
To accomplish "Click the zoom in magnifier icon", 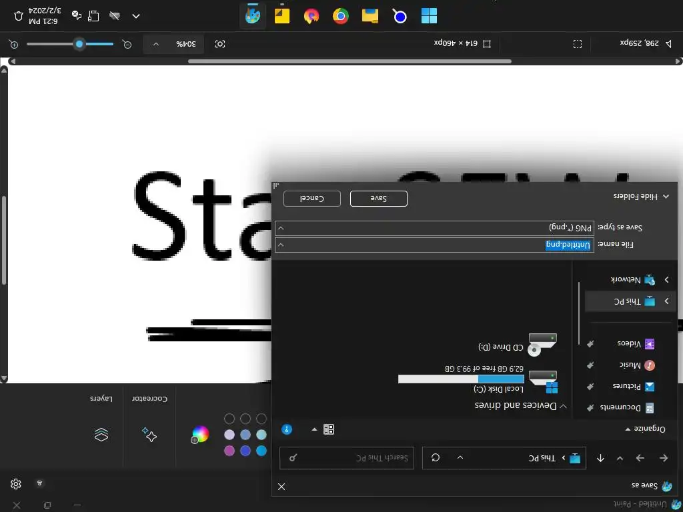I will 13,44.
